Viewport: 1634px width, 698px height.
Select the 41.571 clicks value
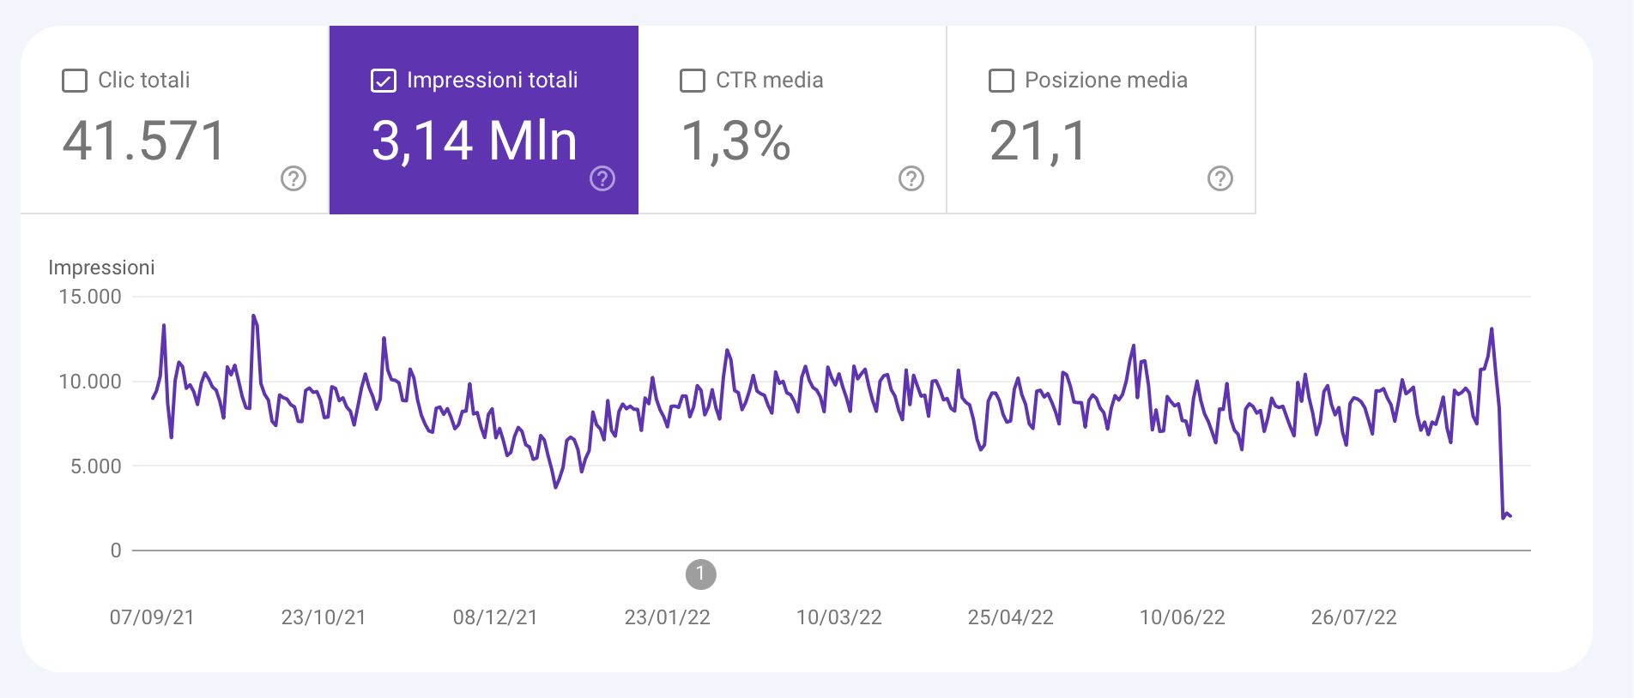pyautogui.click(x=144, y=141)
